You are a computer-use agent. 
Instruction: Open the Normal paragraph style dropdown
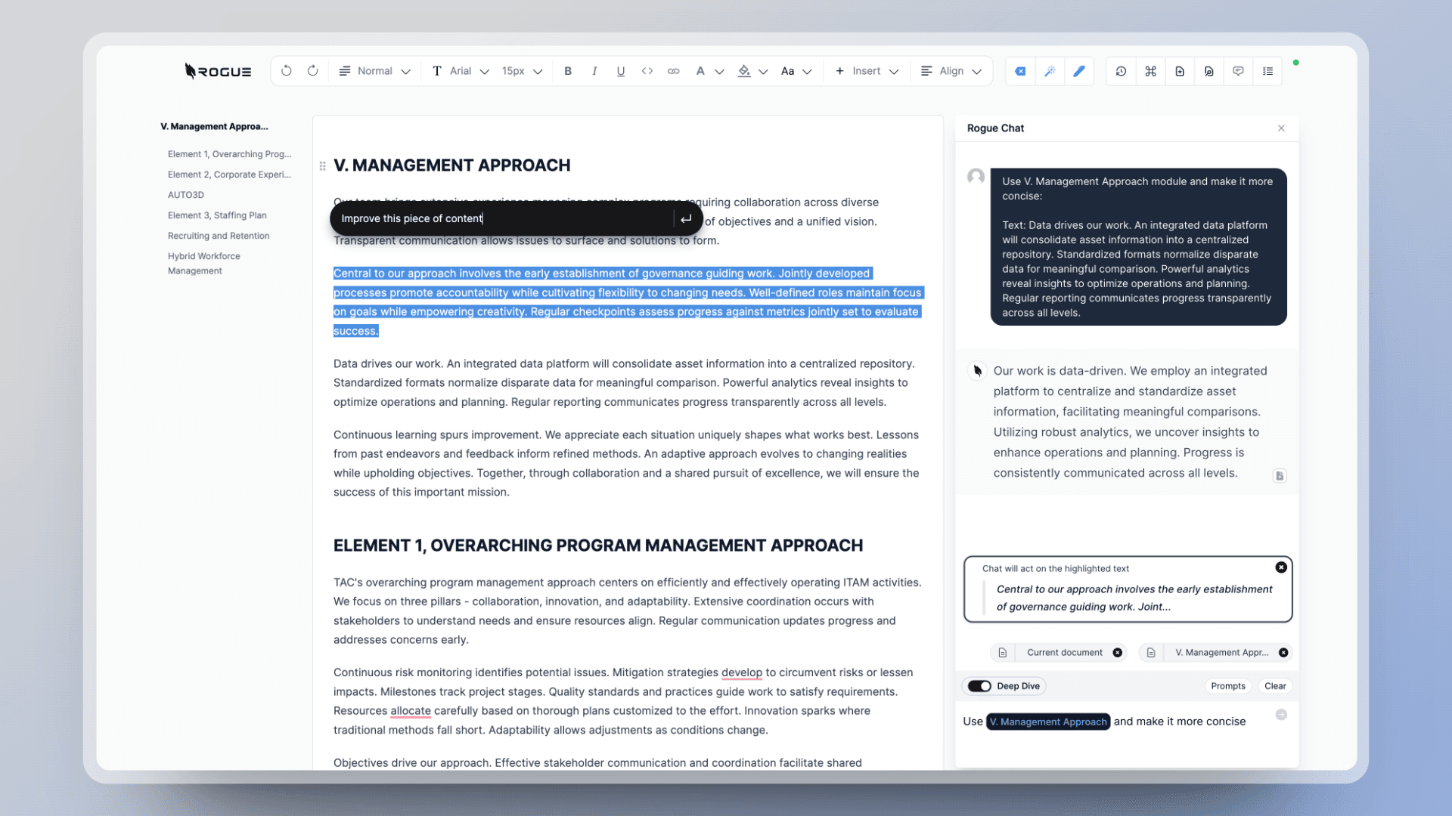[374, 71]
